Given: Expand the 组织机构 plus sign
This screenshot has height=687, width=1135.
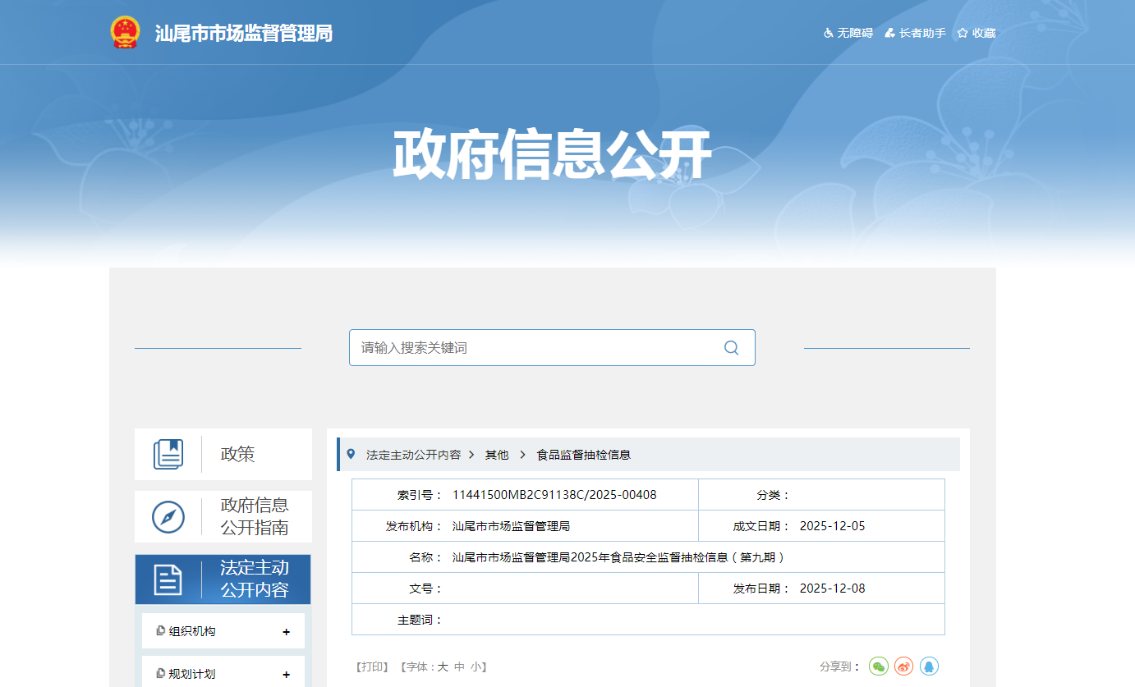Looking at the screenshot, I should pos(286,632).
